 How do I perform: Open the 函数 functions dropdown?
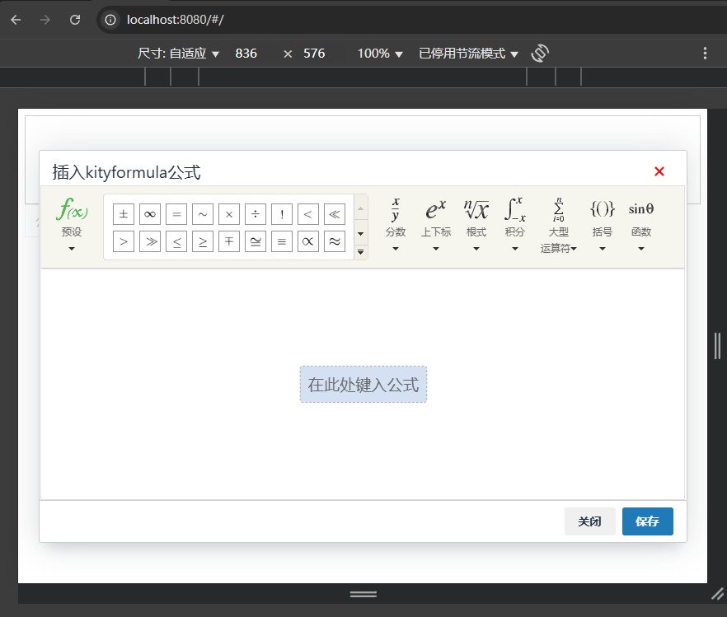641,225
